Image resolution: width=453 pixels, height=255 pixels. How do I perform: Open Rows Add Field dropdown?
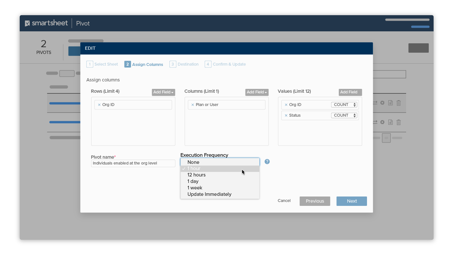(163, 92)
